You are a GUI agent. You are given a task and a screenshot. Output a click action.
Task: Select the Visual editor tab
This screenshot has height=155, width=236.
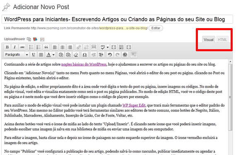pyautogui.click(x=209, y=40)
